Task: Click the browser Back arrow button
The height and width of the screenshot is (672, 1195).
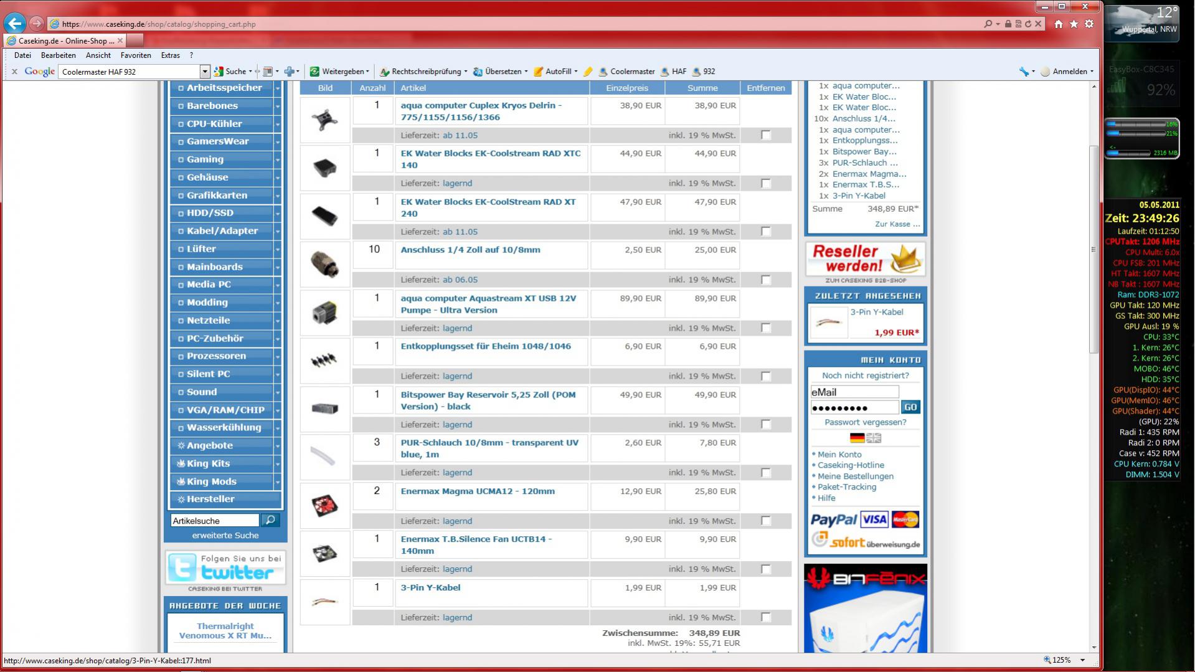Action: tap(15, 24)
